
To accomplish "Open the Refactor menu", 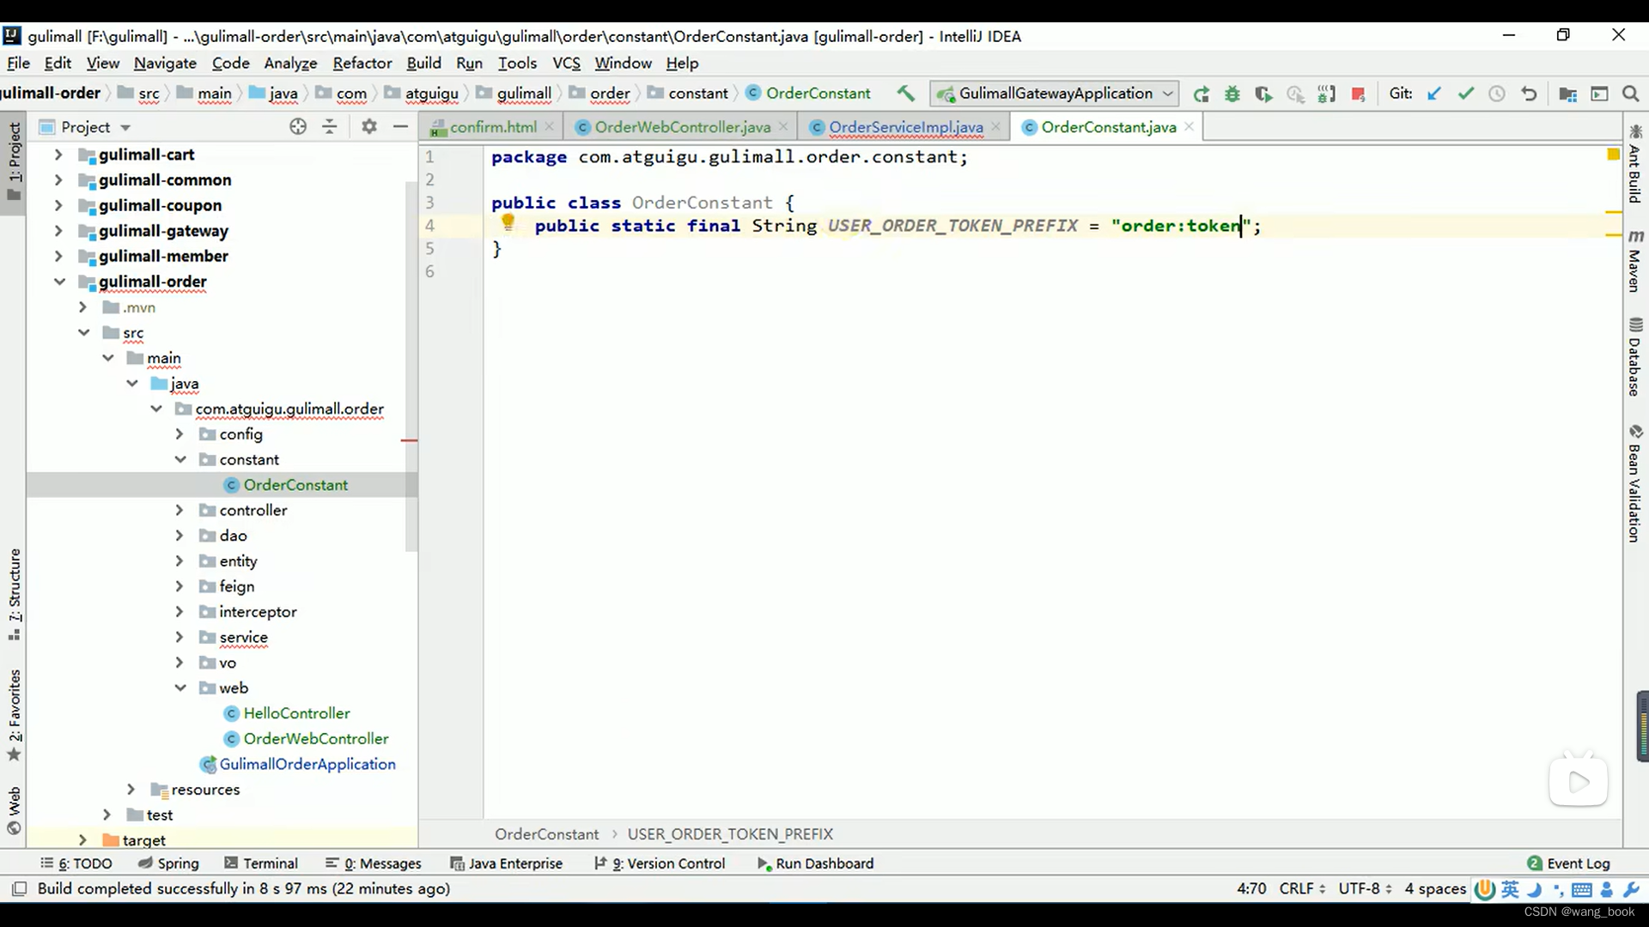I will click(x=362, y=63).
